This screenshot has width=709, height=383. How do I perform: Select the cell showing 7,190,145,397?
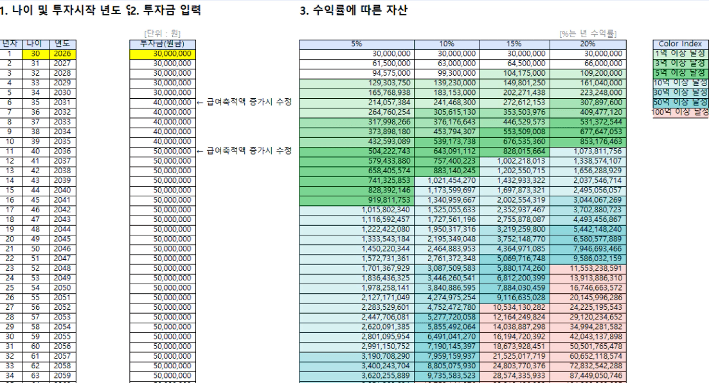[447, 346]
